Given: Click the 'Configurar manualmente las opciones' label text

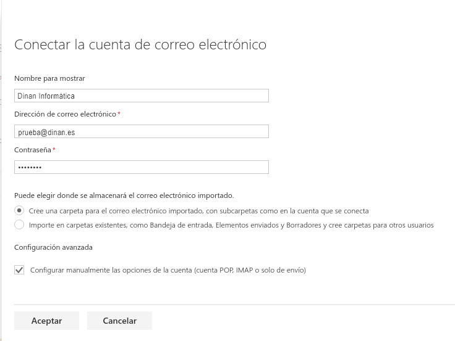Looking at the screenshot, I should click(x=168, y=270).
